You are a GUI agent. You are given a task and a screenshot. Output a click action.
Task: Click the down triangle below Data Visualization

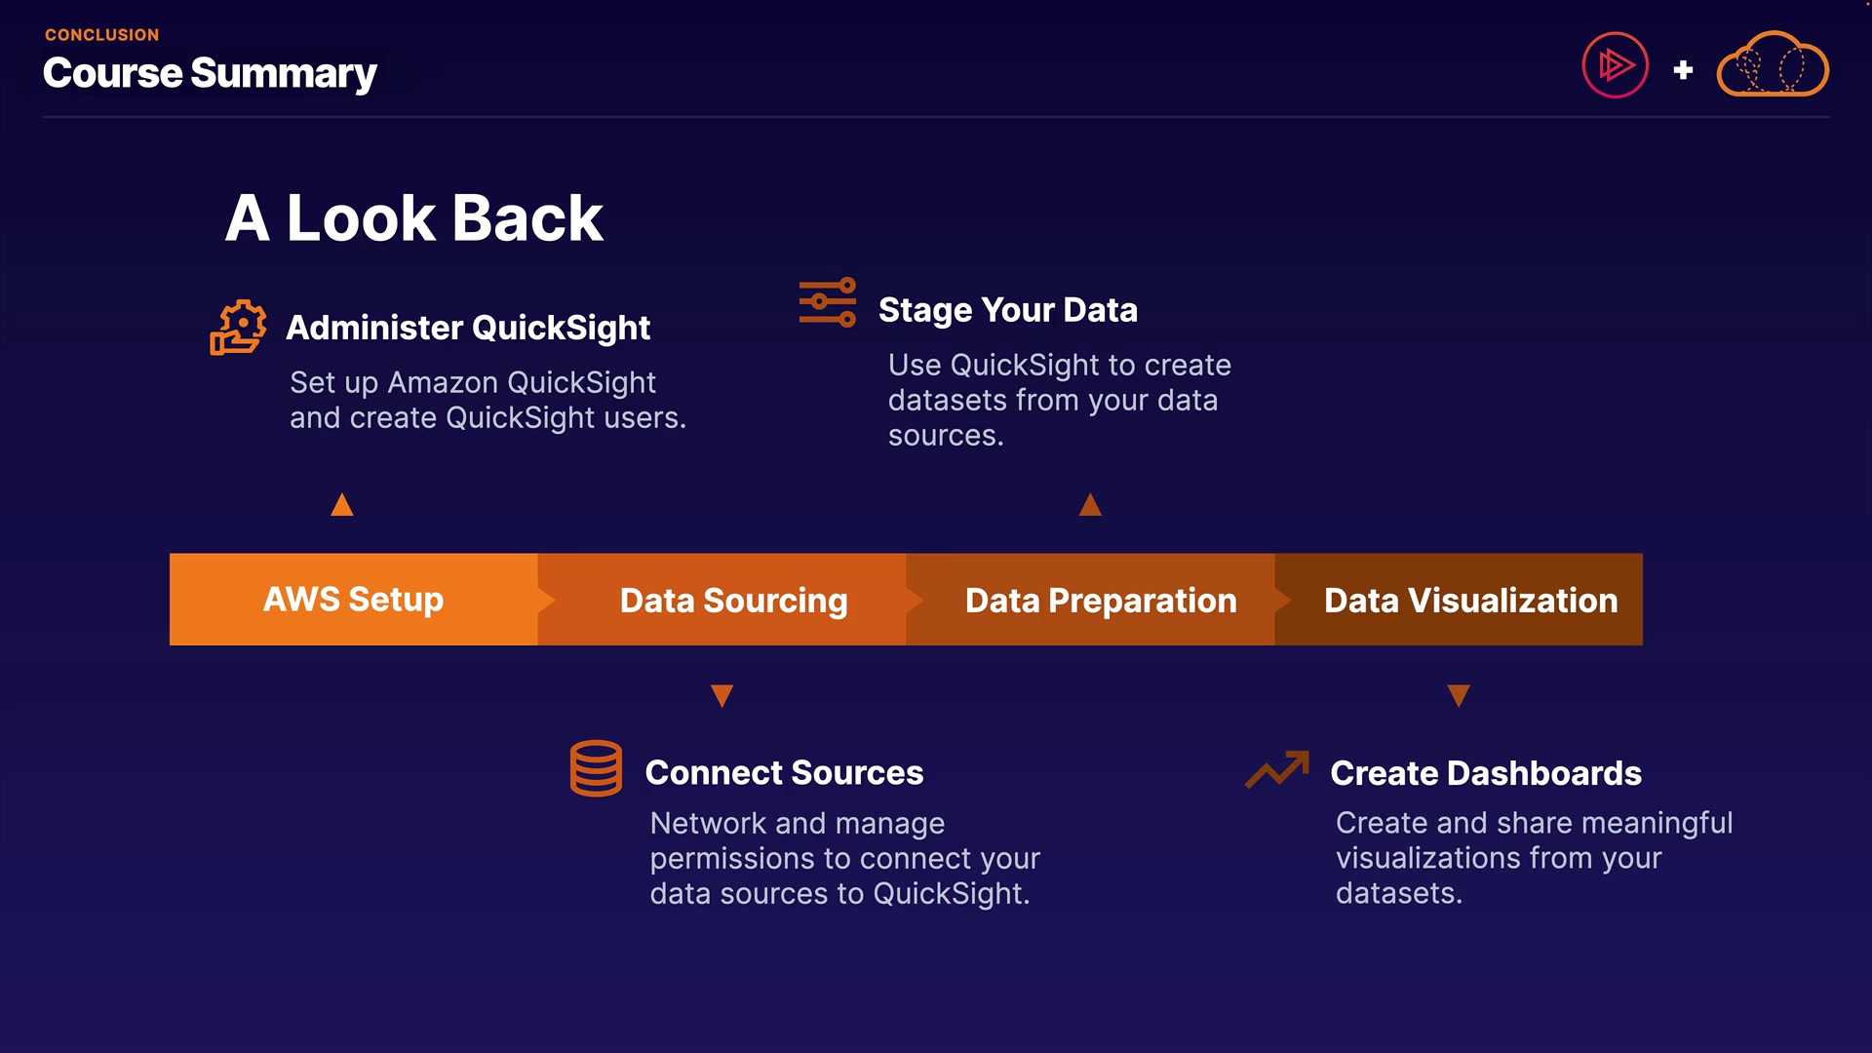pyautogui.click(x=1459, y=695)
